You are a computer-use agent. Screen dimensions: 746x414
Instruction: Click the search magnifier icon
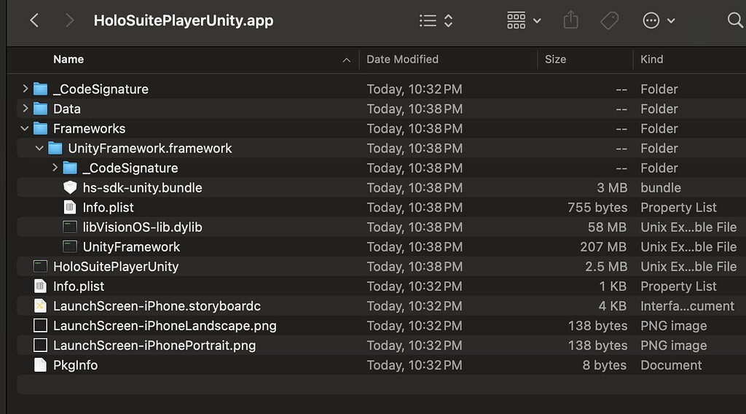pos(735,21)
